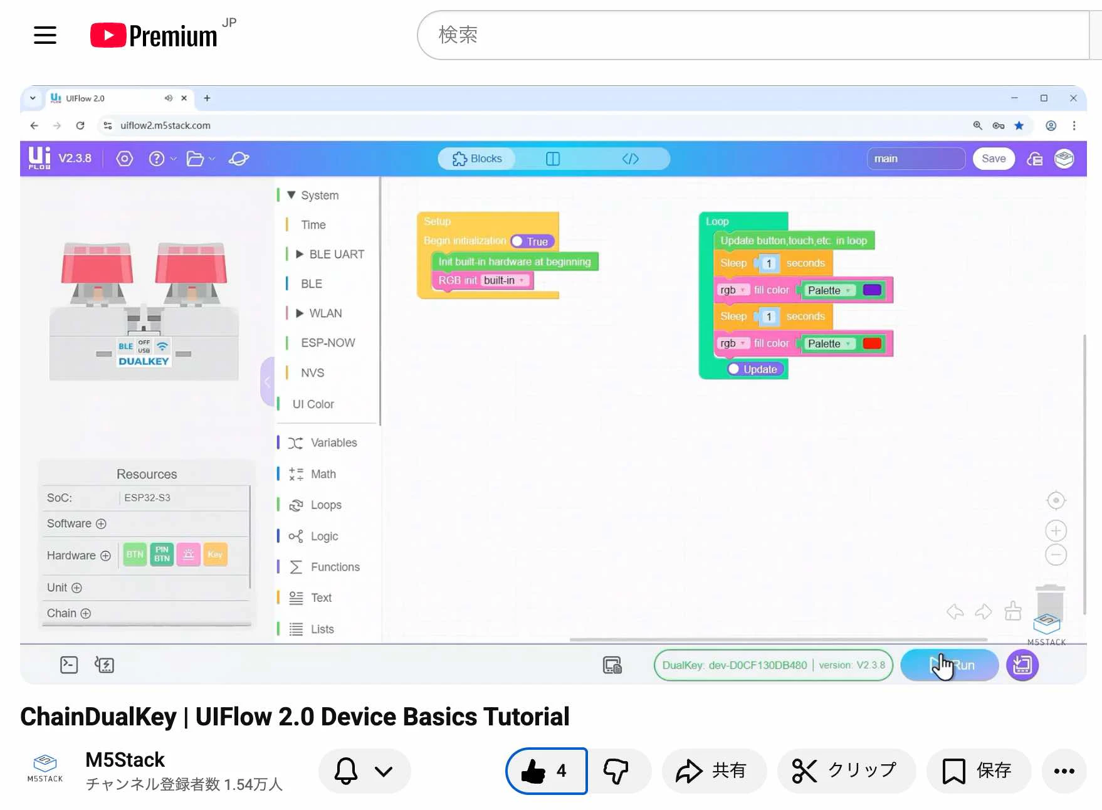
Task: Save the UIFlow project
Action: point(994,159)
